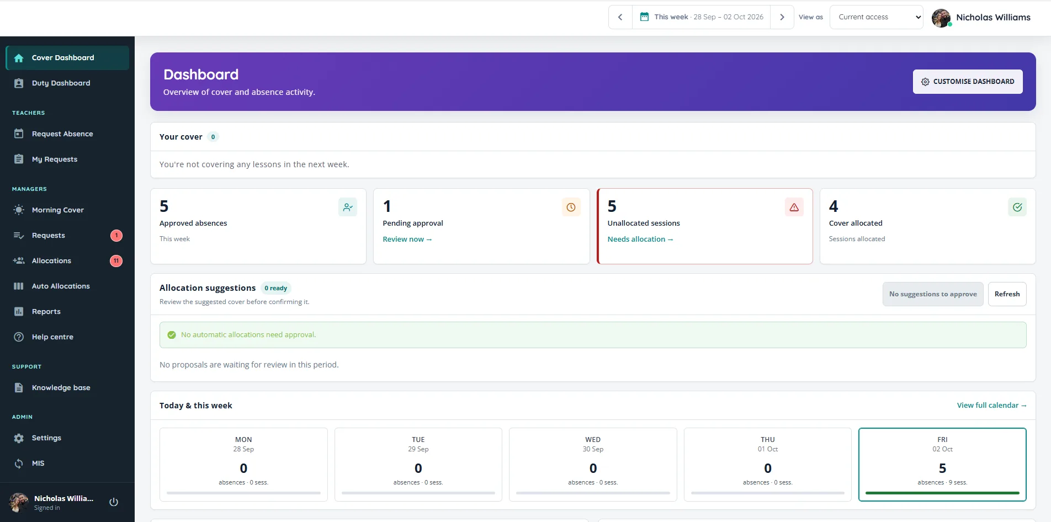1051x522 pixels.
Task: Click the Morning Cover sun icon
Action: [x=19, y=210]
